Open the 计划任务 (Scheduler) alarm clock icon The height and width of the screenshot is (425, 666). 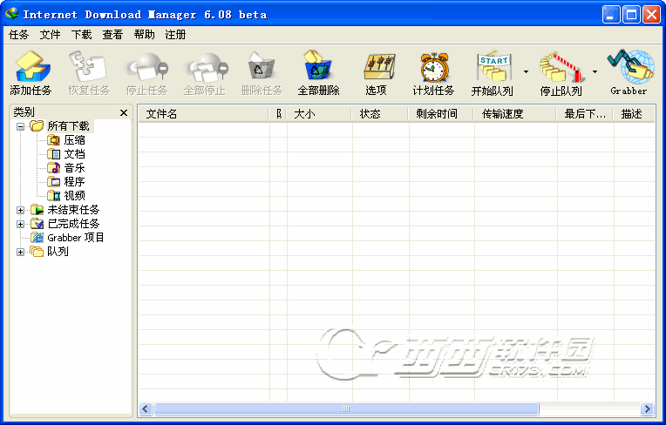(433, 66)
